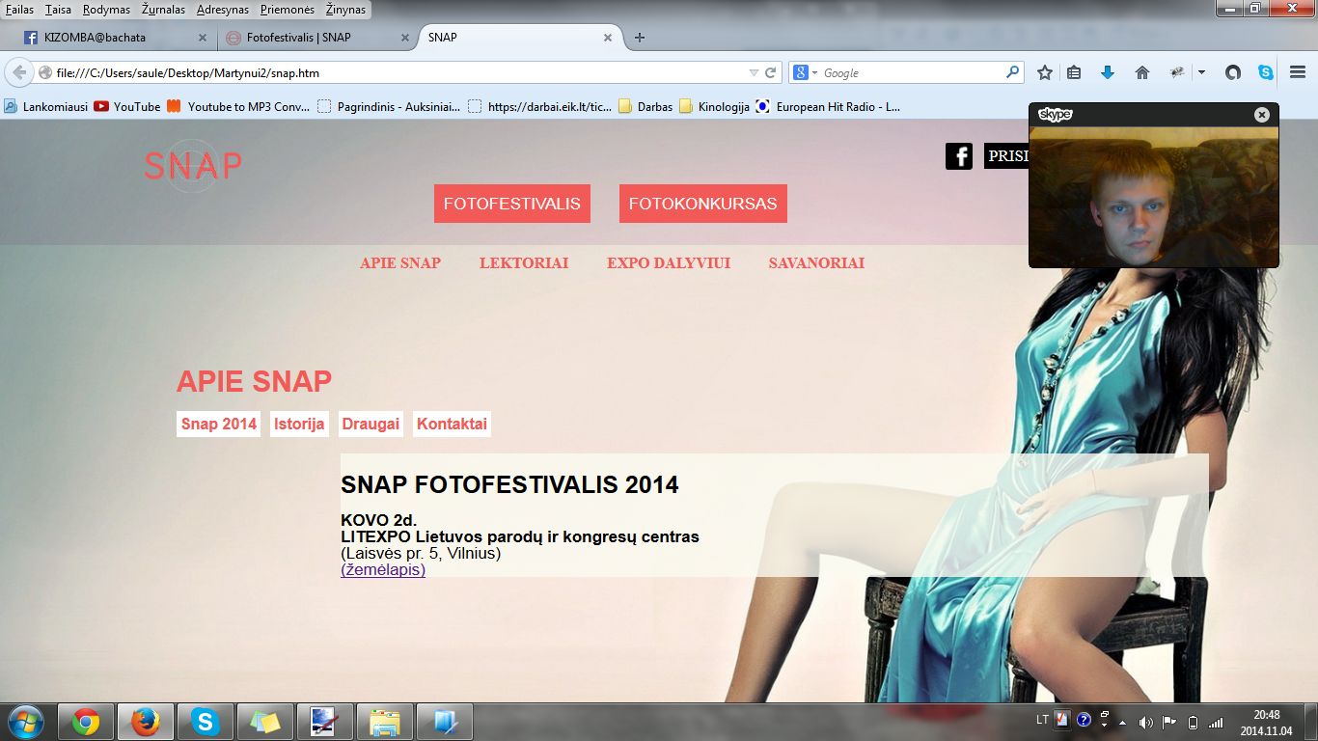
Task: Open Sticky Notes from the taskbar
Action: point(265,722)
